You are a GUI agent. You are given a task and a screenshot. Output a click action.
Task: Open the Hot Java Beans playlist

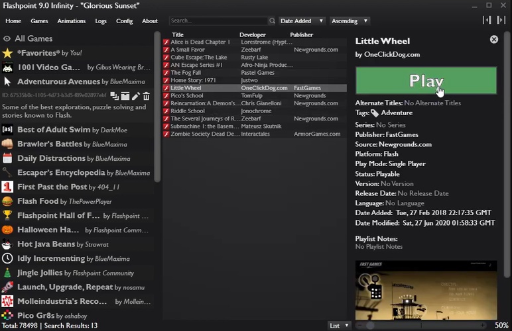[x=77, y=244]
